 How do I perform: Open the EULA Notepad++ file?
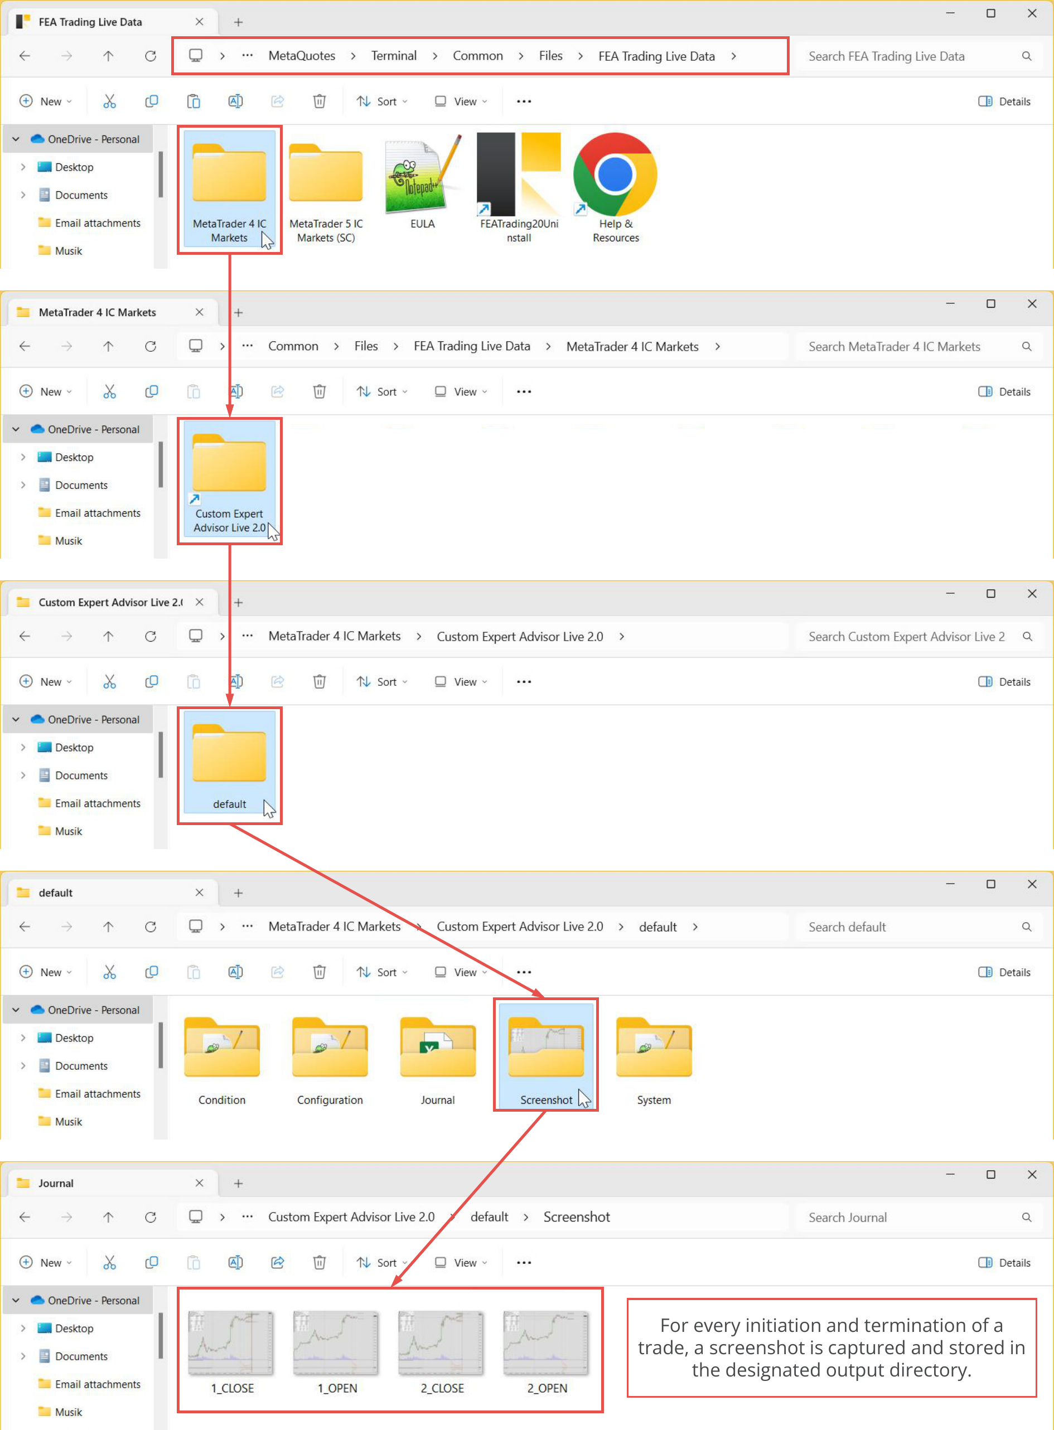(422, 182)
